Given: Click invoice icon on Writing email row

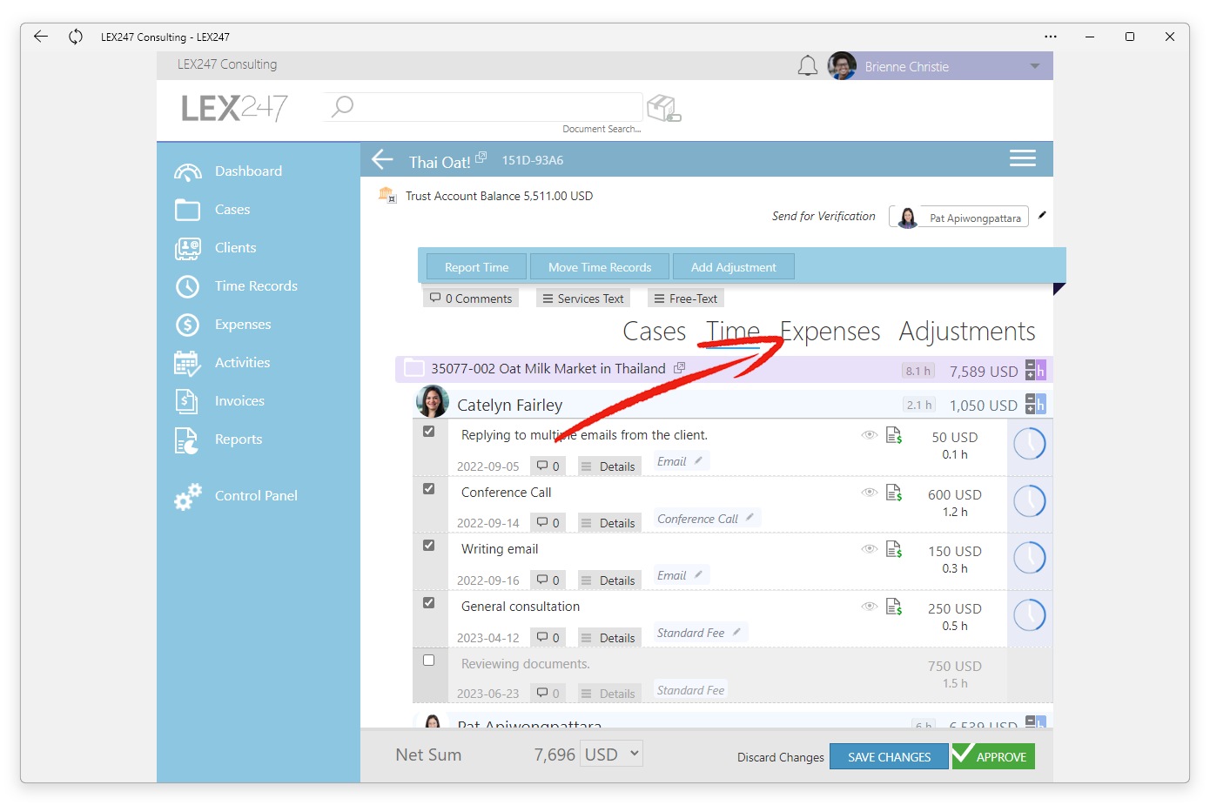Looking at the screenshot, I should coord(894,549).
